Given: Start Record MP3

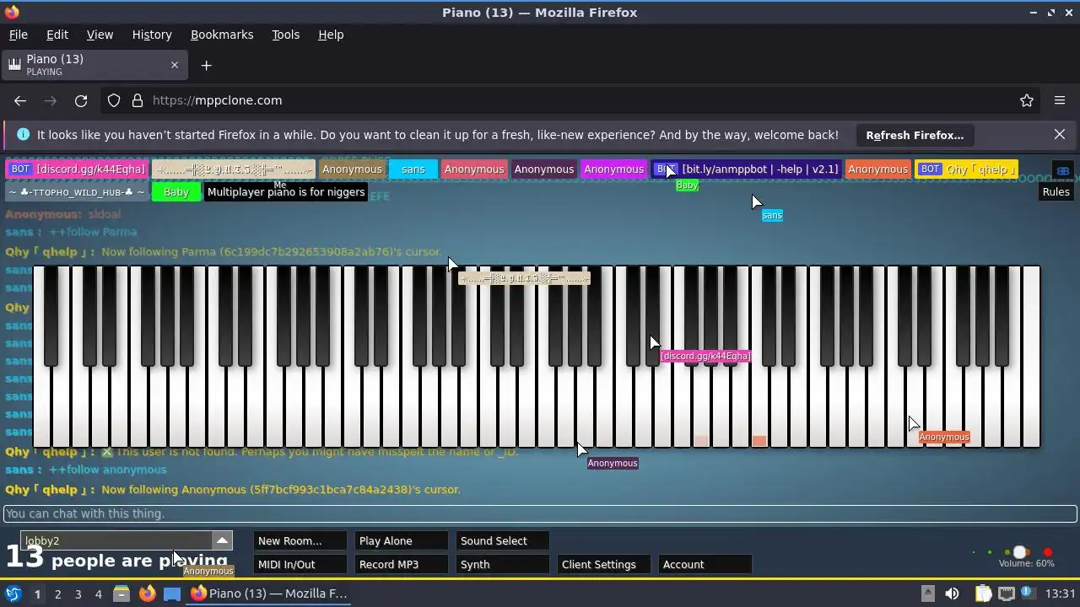Looking at the screenshot, I should pos(401,564).
